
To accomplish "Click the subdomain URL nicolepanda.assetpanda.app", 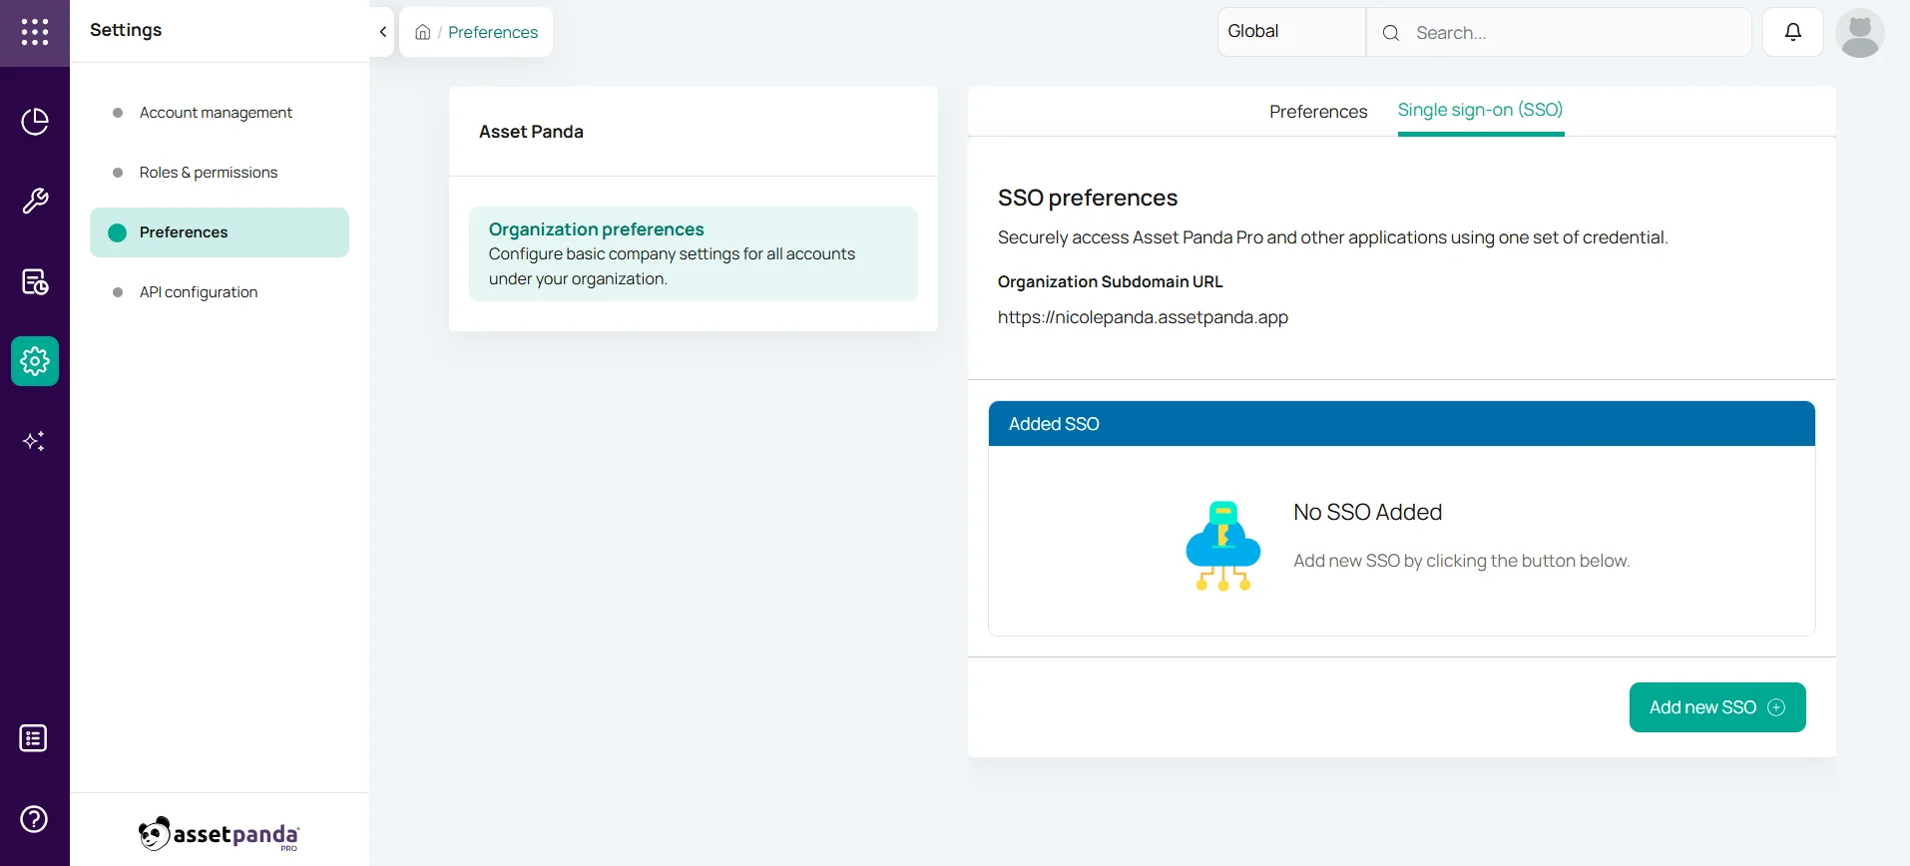I will tap(1143, 317).
